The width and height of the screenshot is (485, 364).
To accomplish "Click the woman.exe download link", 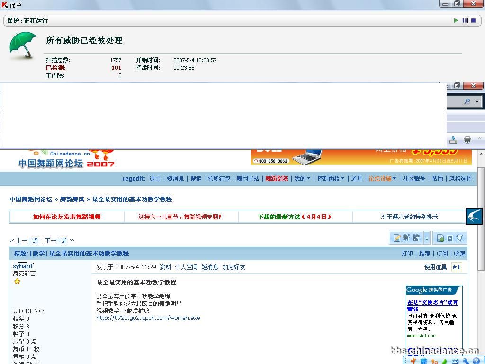I will coord(148,318).
